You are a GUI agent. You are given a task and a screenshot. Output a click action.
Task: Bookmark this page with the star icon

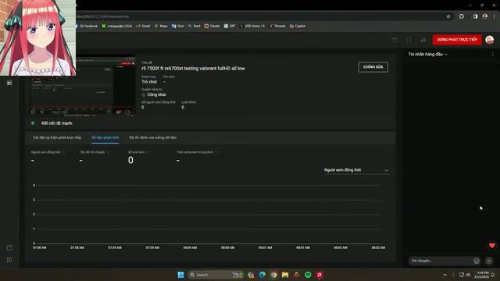[448, 16]
